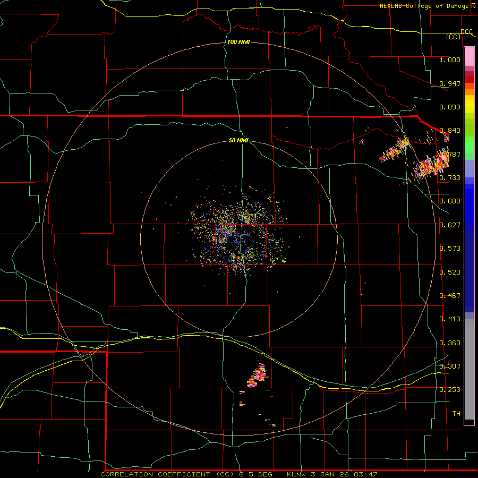
Task: Select the 0.787 scale value
Action: coord(450,154)
